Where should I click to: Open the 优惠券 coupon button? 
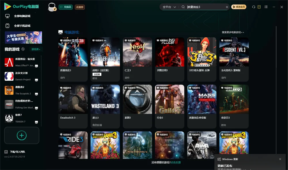tap(80, 7)
